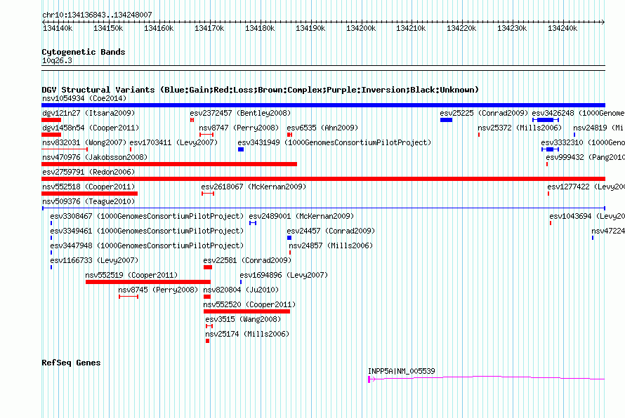
Task: Select nsv552518 (Cooper2011) label
Action: click(88, 187)
